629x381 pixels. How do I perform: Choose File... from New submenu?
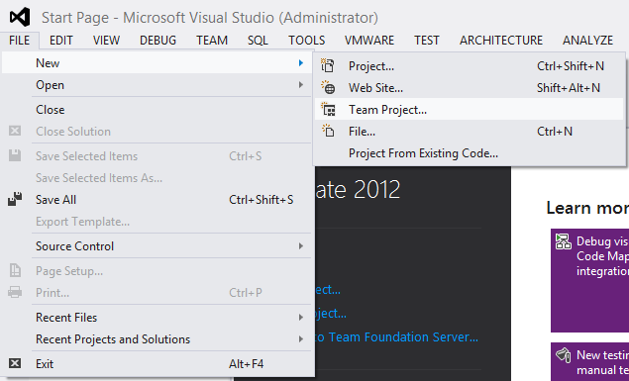(470, 131)
